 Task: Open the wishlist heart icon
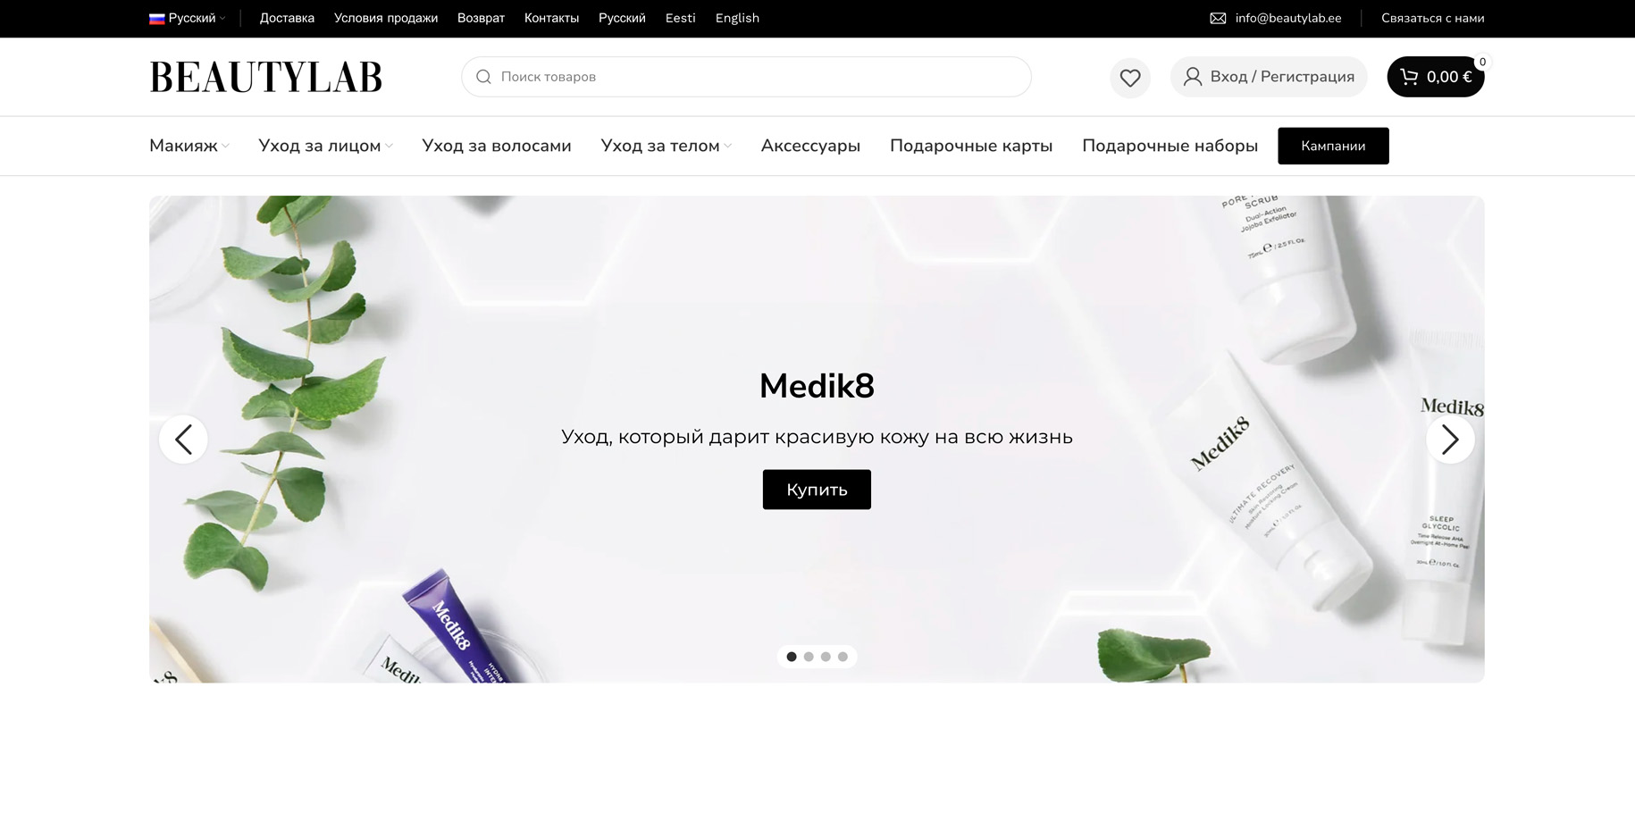1130,78
